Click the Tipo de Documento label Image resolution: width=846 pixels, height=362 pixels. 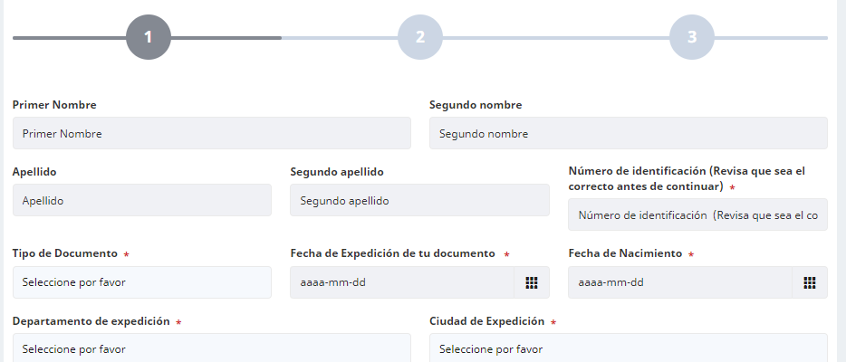[64, 253]
